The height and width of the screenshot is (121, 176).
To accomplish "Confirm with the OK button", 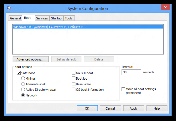I will (x=87, y=108).
